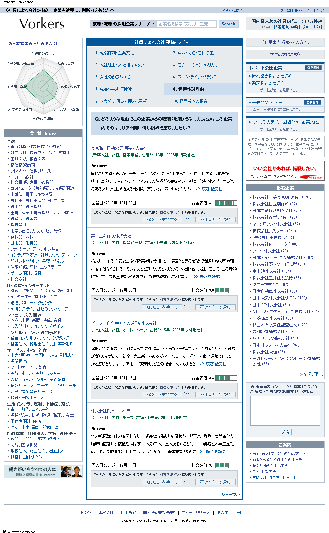The image size is (329, 533).
Task: Click the 全てを表示 link
Action: [x=313, y=374]
